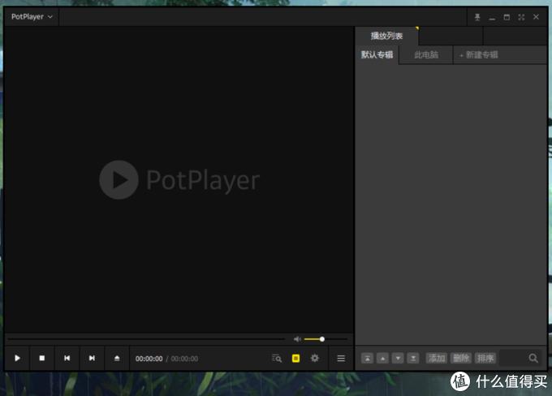The image size is (552, 396).
Task: Click the 删除 button in playlist
Action: [x=461, y=358]
